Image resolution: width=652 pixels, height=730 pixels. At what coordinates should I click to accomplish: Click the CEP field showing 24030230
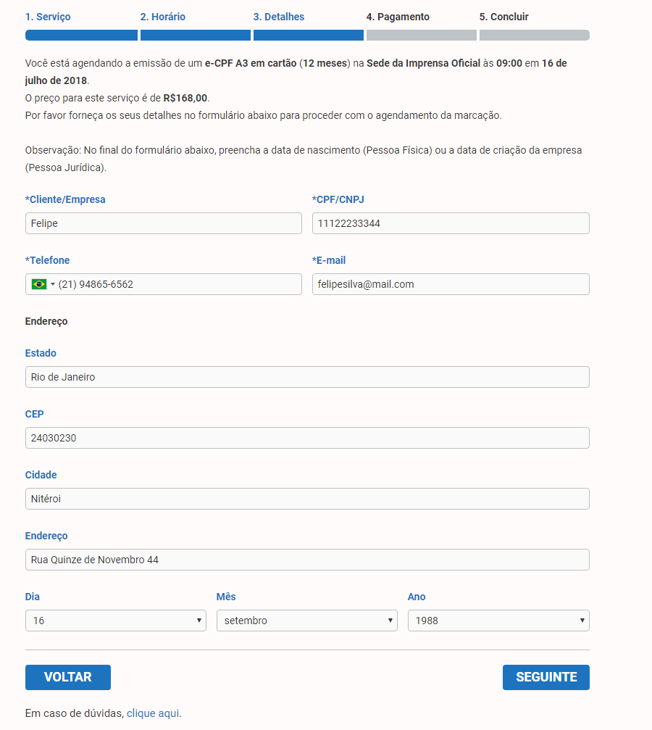coord(307,438)
